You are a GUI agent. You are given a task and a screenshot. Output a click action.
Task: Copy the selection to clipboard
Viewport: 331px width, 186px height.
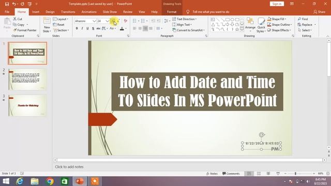click(19, 25)
